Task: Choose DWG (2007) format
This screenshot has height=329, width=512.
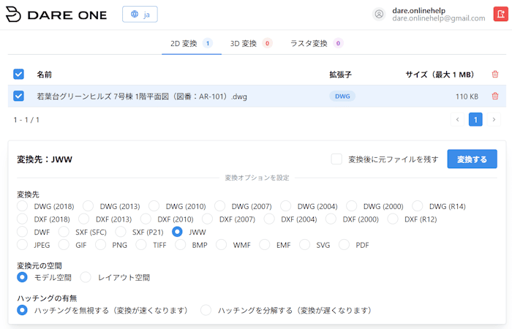Action: (x=219, y=206)
